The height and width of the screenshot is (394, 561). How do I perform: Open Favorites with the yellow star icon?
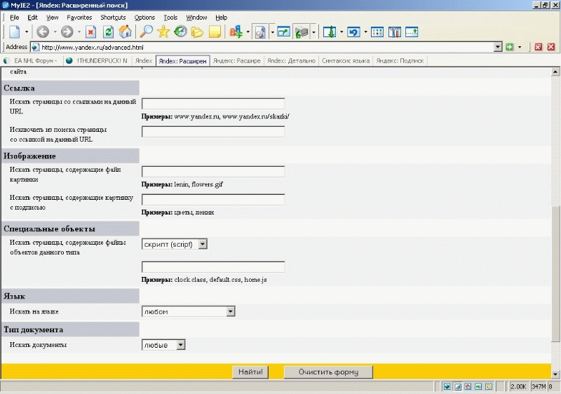click(163, 32)
